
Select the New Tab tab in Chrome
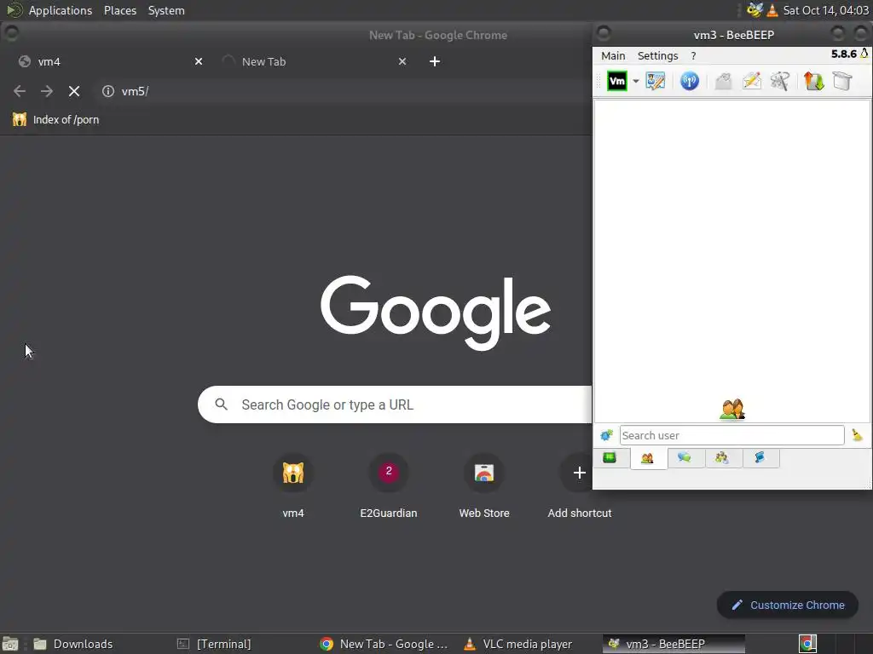click(312, 61)
